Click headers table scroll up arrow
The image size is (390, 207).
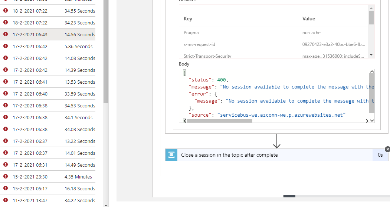[x=371, y=8]
